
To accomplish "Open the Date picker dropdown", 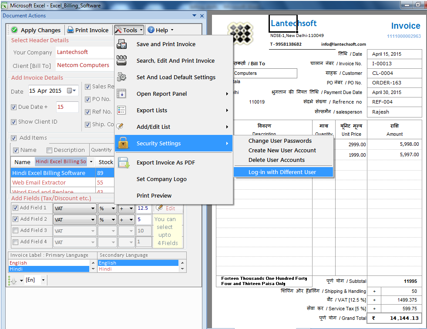I will [72, 91].
